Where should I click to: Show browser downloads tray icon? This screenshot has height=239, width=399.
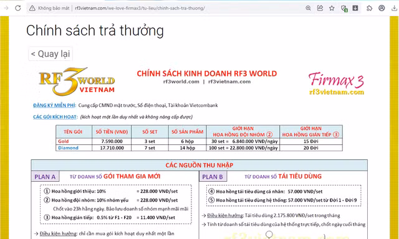pos(394,8)
